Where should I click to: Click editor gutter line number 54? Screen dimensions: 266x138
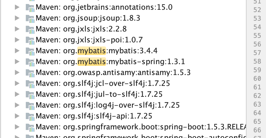tap(257, 27)
